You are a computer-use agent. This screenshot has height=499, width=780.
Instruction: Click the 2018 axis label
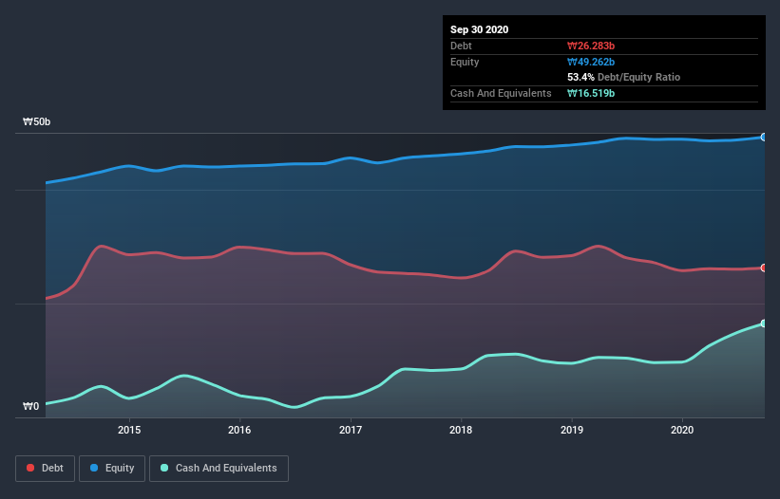tap(461, 430)
